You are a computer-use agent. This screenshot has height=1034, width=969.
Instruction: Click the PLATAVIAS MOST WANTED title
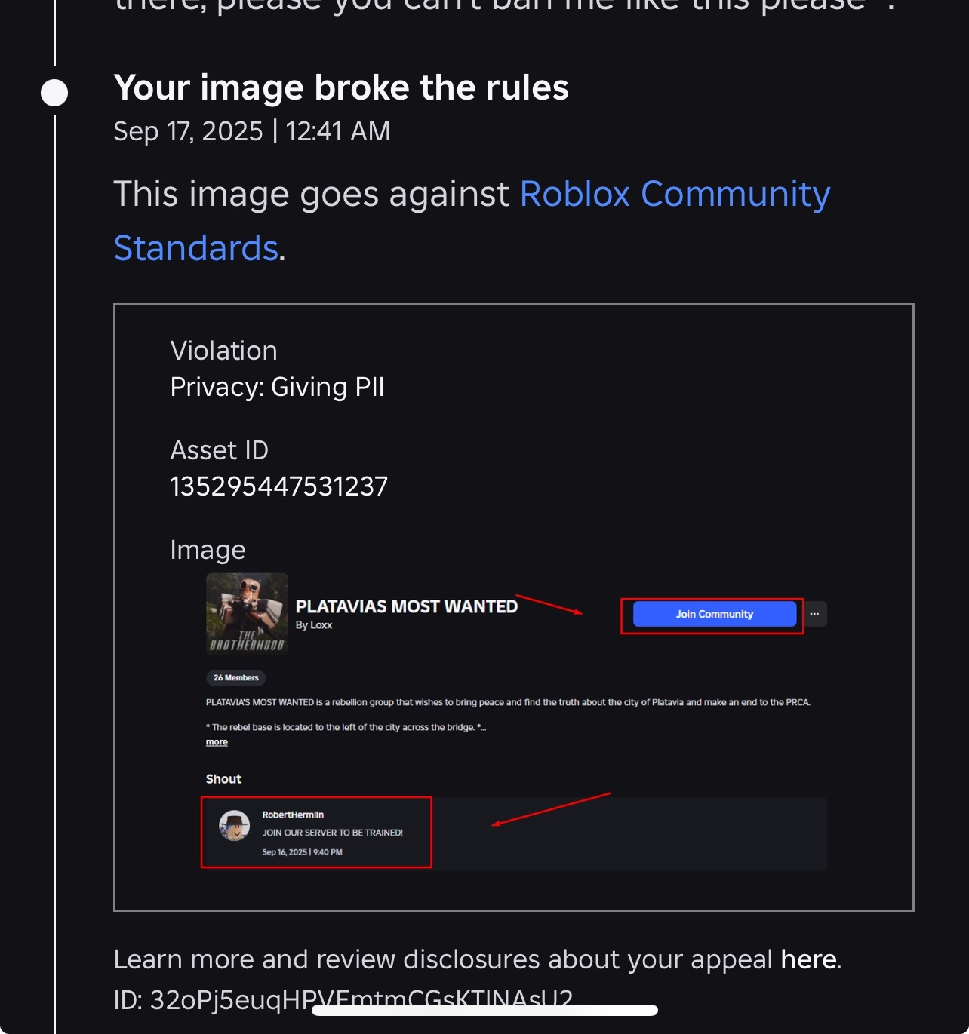[407, 606]
